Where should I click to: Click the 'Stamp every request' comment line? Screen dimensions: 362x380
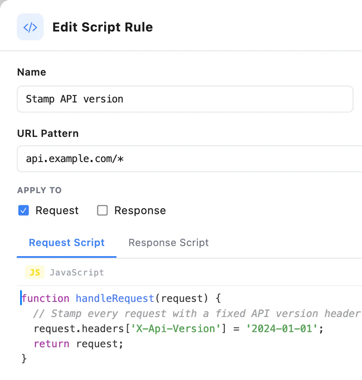point(197,313)
